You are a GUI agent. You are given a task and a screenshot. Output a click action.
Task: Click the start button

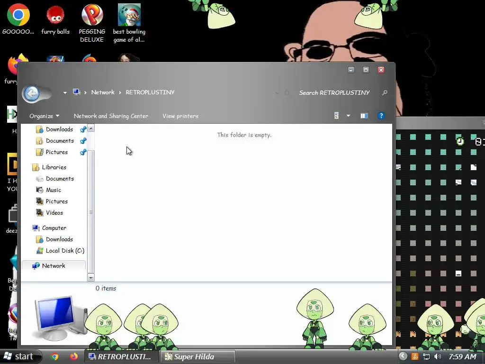click(x=20, y=356)
